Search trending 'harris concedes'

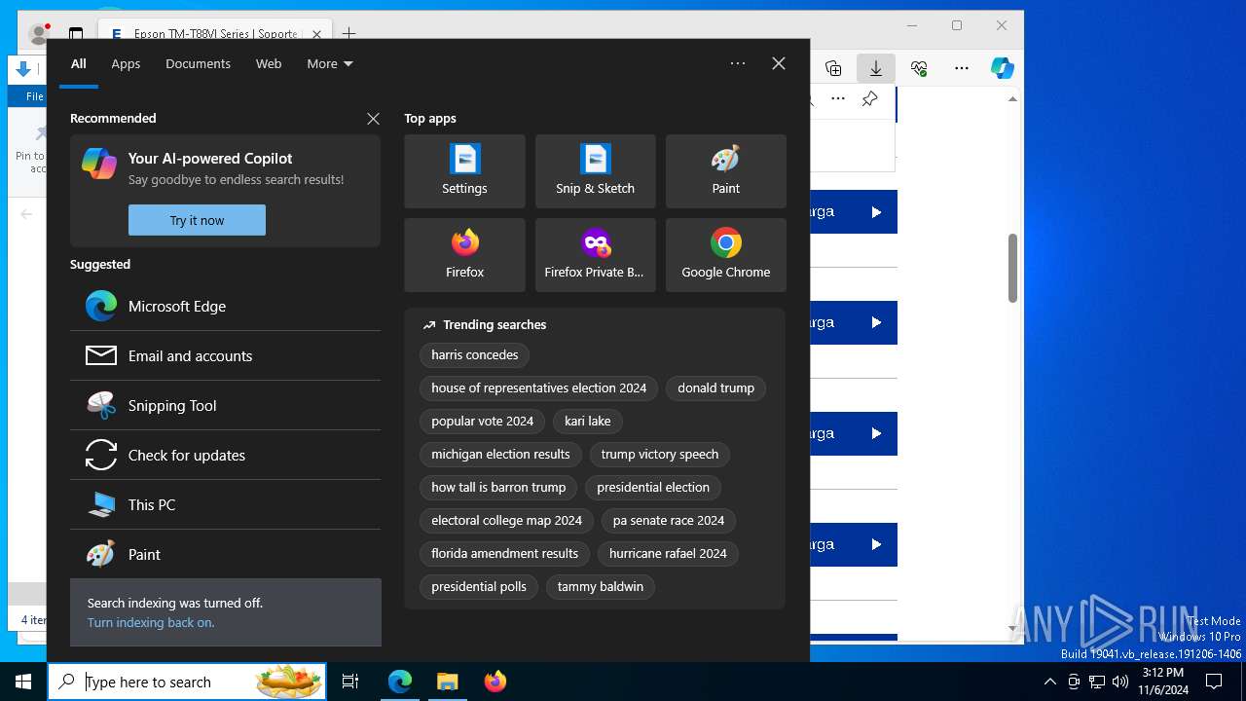[x=475, y=354]
